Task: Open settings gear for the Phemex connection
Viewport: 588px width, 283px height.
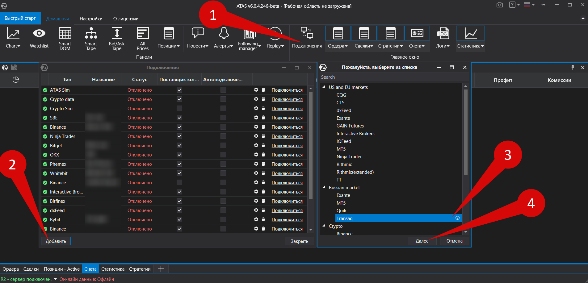Action: point(256,164)
